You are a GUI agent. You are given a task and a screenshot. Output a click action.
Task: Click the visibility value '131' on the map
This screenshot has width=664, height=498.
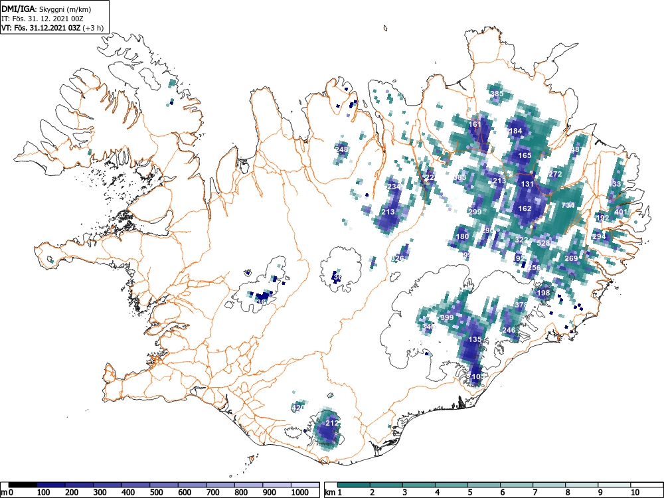coord(527,184)
